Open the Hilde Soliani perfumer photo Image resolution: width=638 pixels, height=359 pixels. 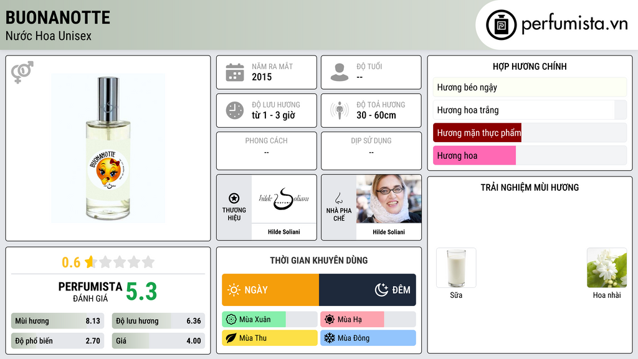[389, 199]
